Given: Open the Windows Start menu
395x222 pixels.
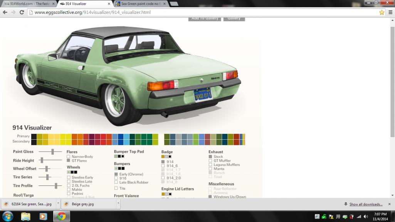Looking at the screenshot, I should point(8,217).
